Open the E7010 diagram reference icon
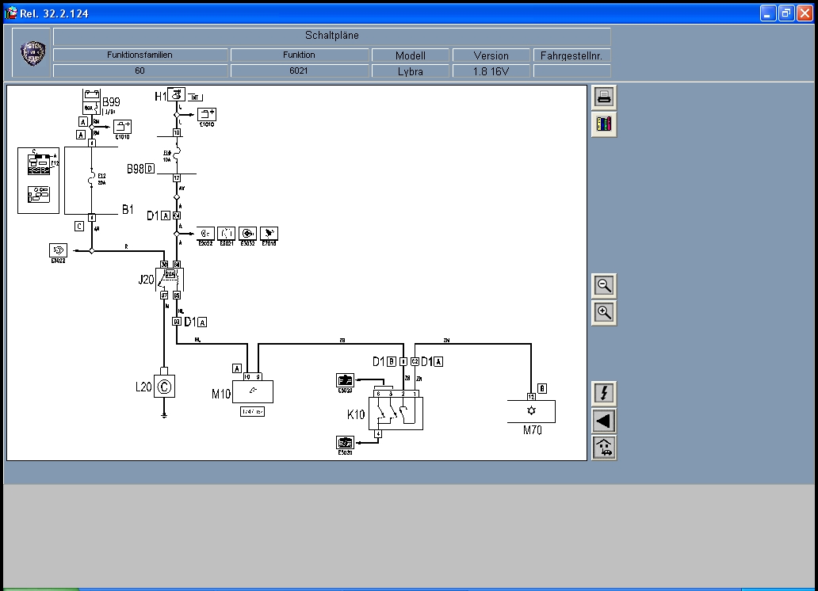 (x=269, y=233)
